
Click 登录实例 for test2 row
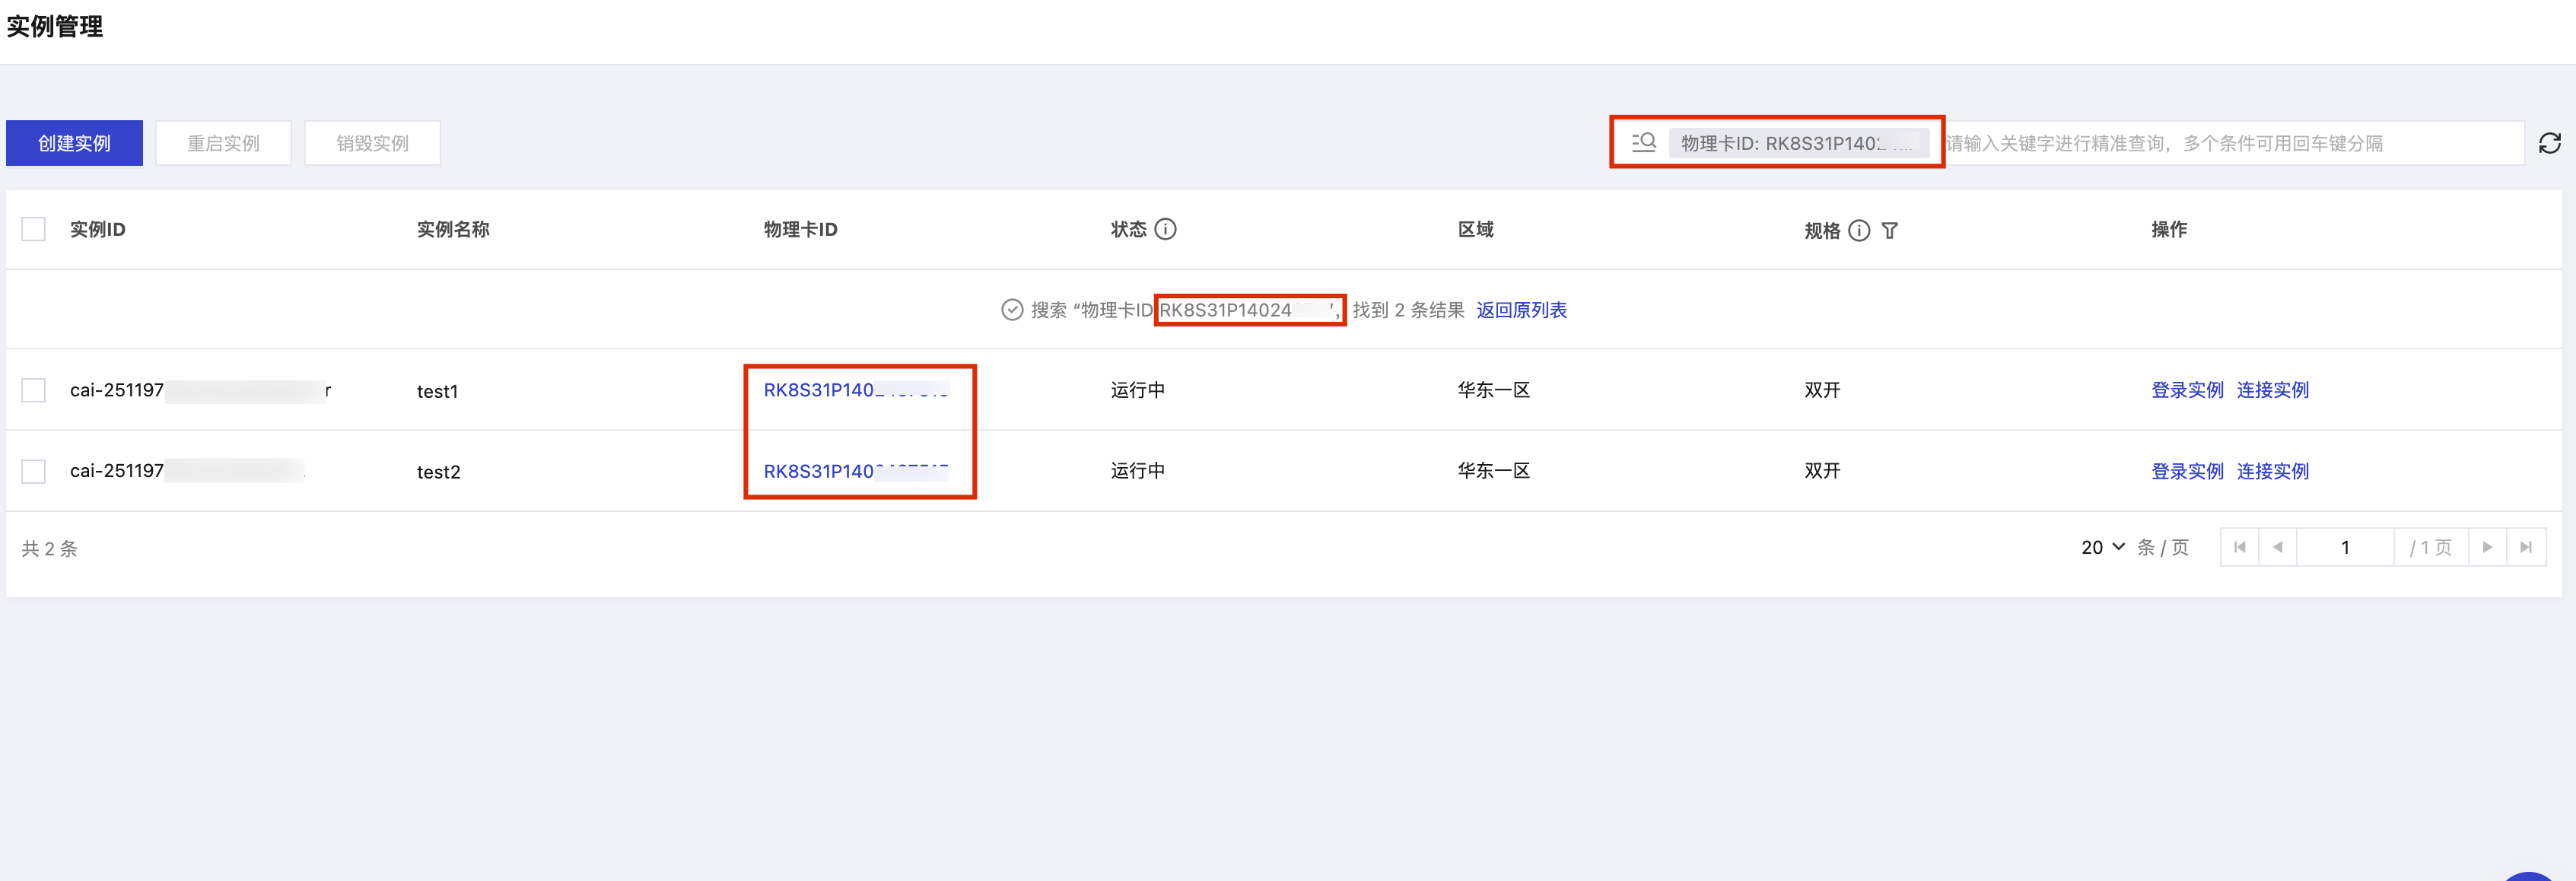[2188, 471]
